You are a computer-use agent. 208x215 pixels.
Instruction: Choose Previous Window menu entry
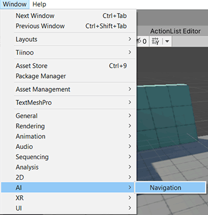(x=69, y=26)
